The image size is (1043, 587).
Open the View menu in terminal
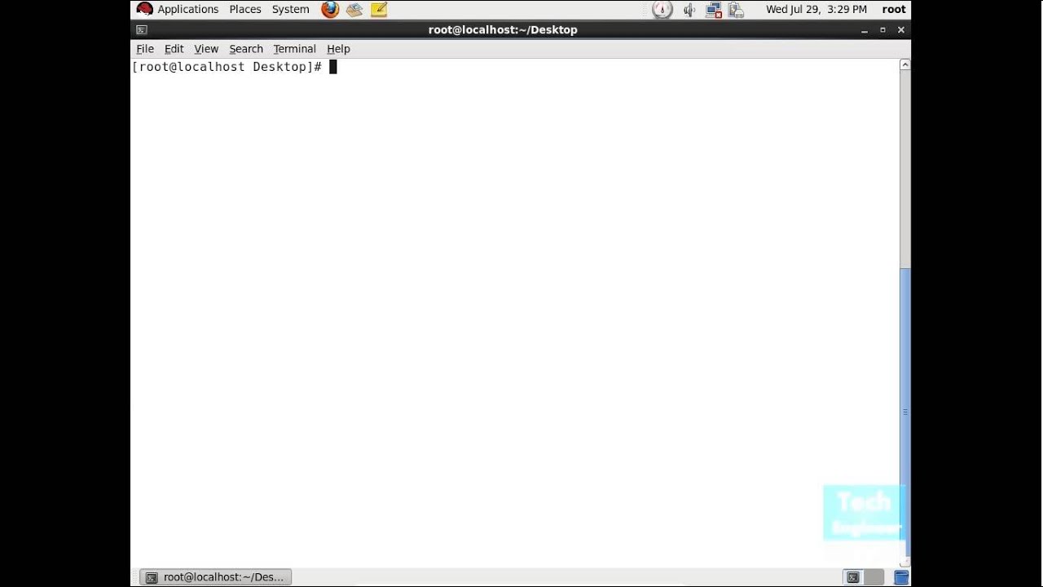tap(206, 49)
